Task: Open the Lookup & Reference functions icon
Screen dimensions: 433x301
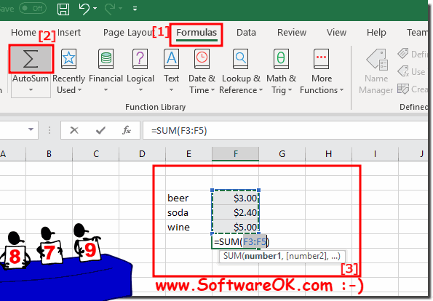Action: click(240, 59)
